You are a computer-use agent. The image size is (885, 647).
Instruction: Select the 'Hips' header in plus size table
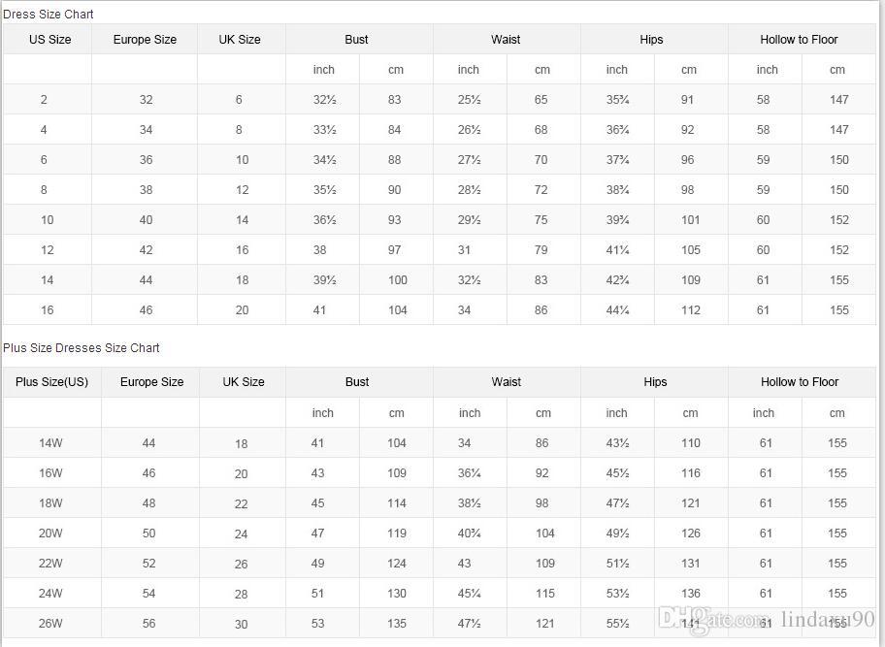655,382
